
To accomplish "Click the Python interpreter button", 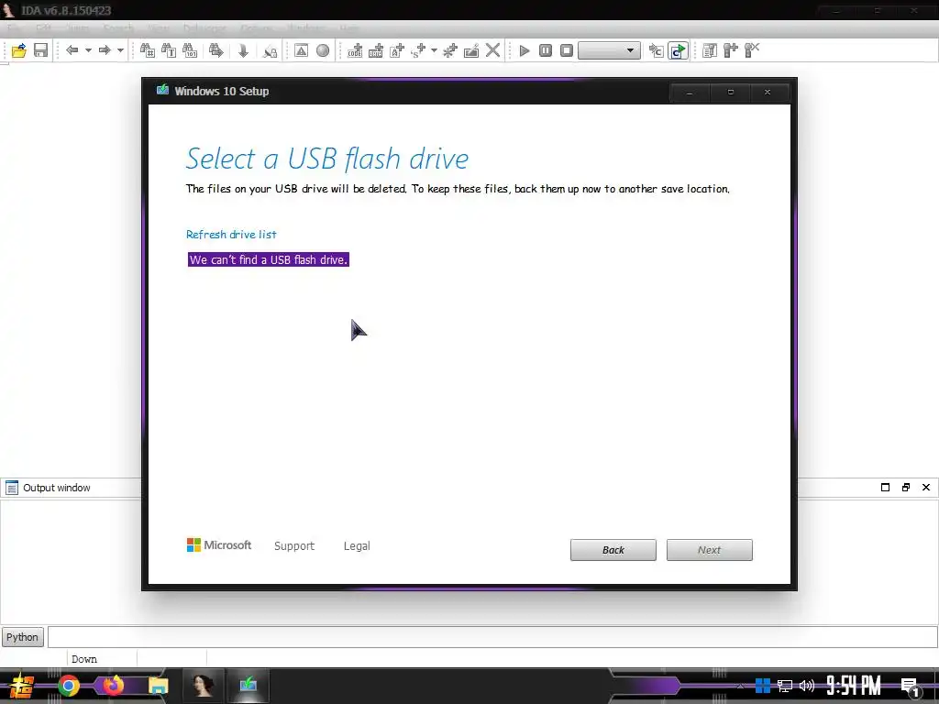I will (22, 637).
